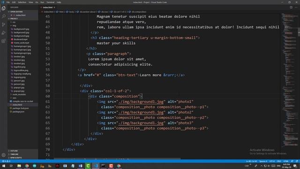Click the ENG language indicator in tray
The height and width of the screenshot is (169, 300).
(x=278, y=166)
